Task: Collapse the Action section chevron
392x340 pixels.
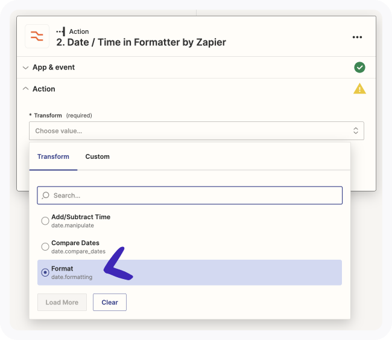Action: click(x=25, y=89)
